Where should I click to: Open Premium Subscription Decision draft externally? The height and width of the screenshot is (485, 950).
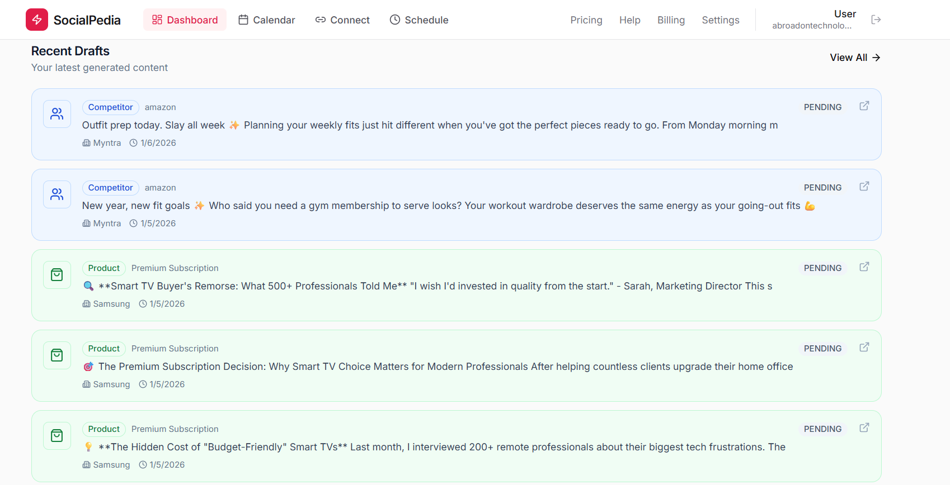[x=864, y=347]
